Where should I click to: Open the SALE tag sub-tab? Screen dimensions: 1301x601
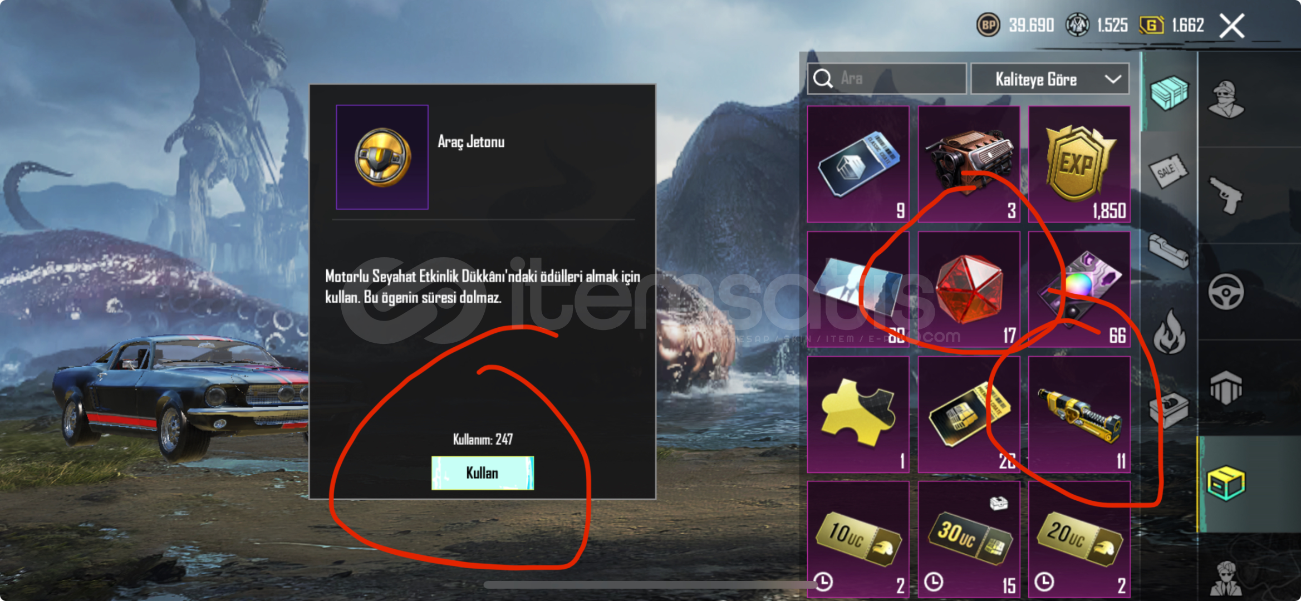1168,170
